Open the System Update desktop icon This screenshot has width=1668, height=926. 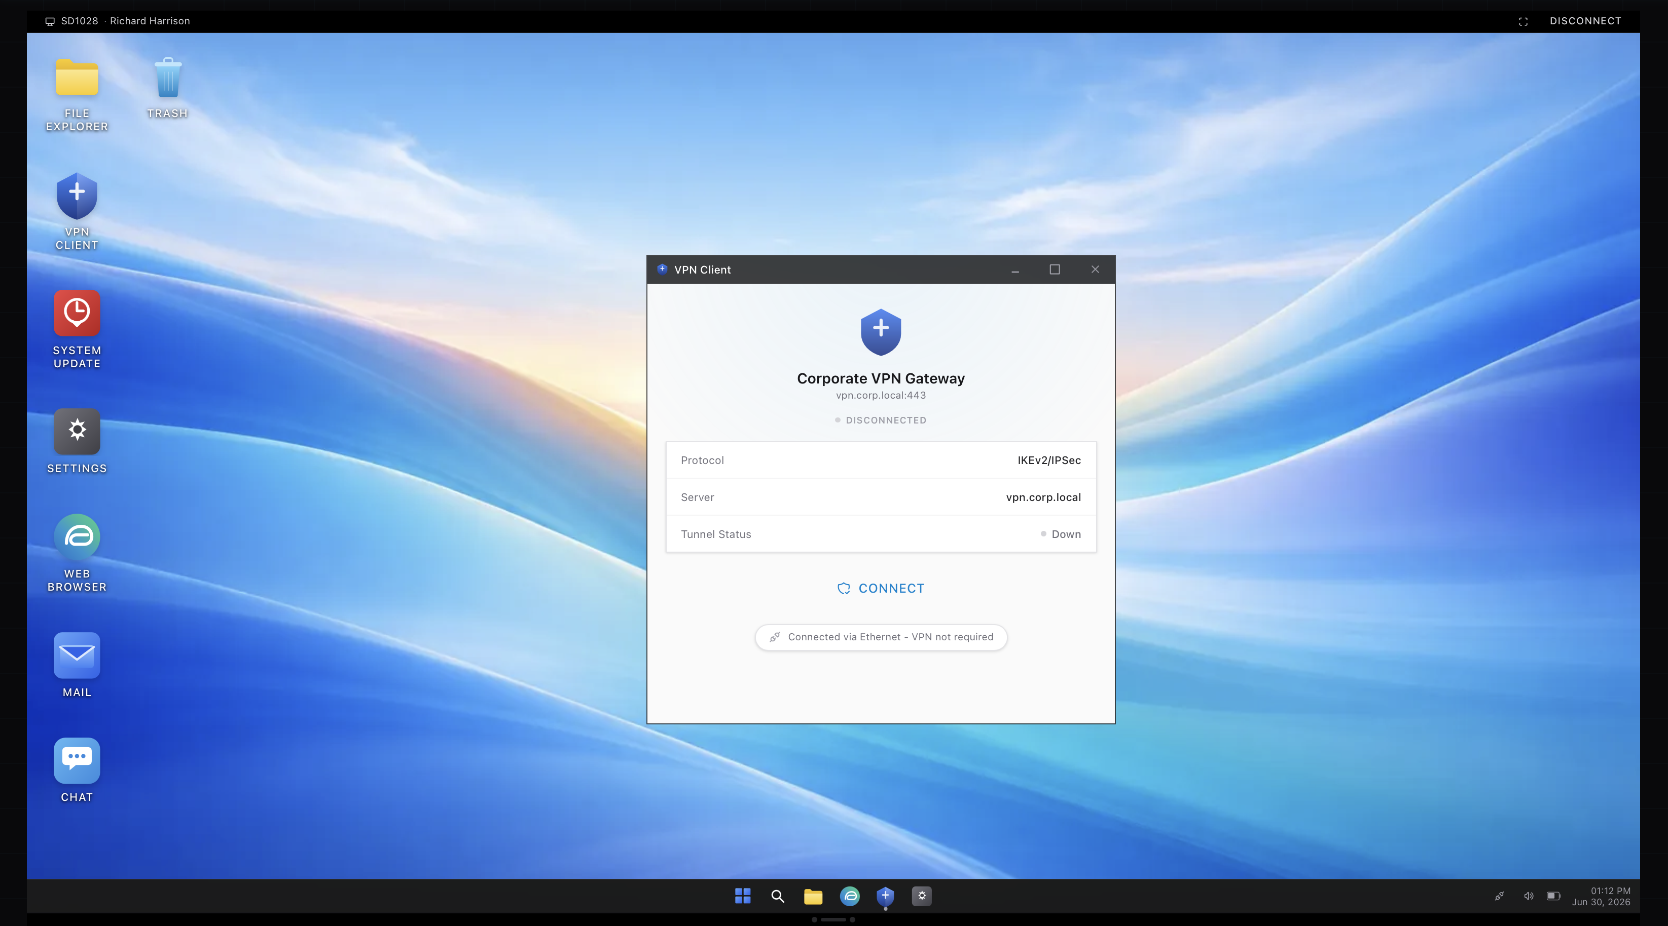[x=77, y=330]
